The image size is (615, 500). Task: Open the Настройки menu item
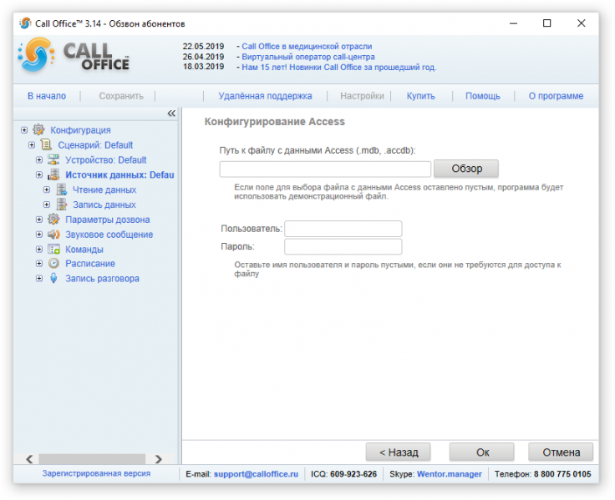click(362, 96)
